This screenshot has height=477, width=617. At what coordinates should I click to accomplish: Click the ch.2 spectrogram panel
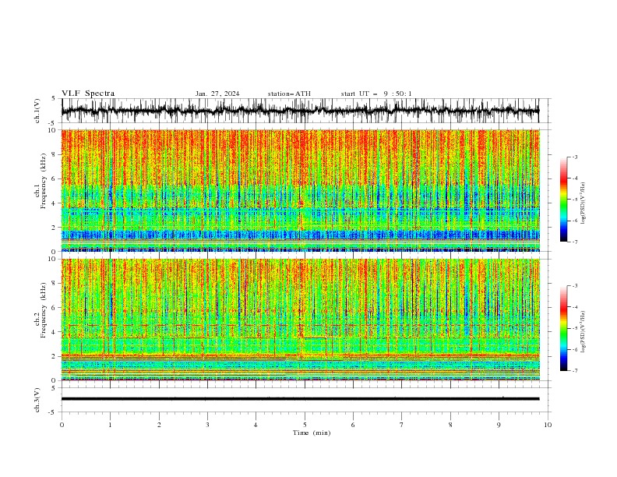(x=300, y=320)
